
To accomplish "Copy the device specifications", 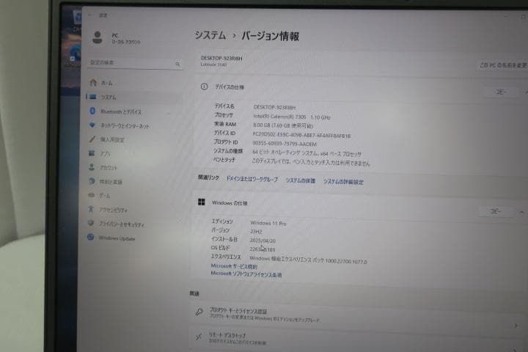I will 501,92.
